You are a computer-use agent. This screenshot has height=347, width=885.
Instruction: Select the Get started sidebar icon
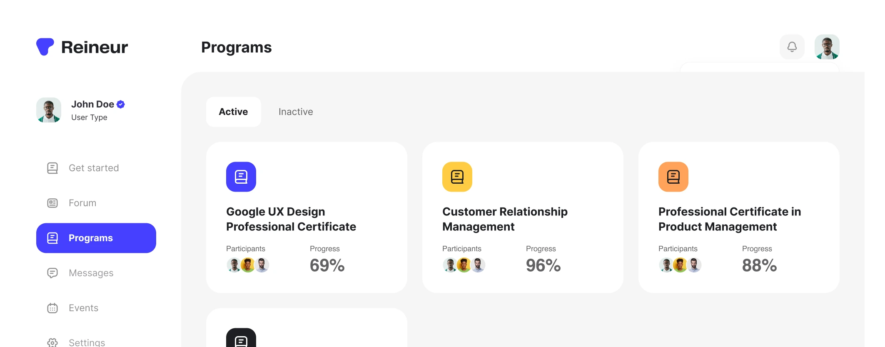(52, 168)
